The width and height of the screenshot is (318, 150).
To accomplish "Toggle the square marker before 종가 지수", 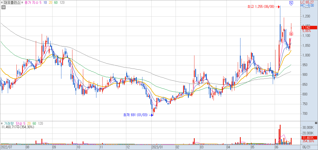I will point(23,3).
